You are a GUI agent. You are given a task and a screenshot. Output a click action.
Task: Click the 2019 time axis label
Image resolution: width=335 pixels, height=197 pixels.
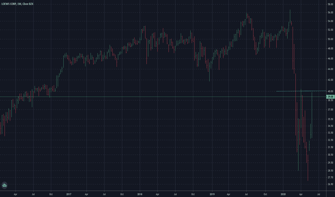[x=212, y=194]
